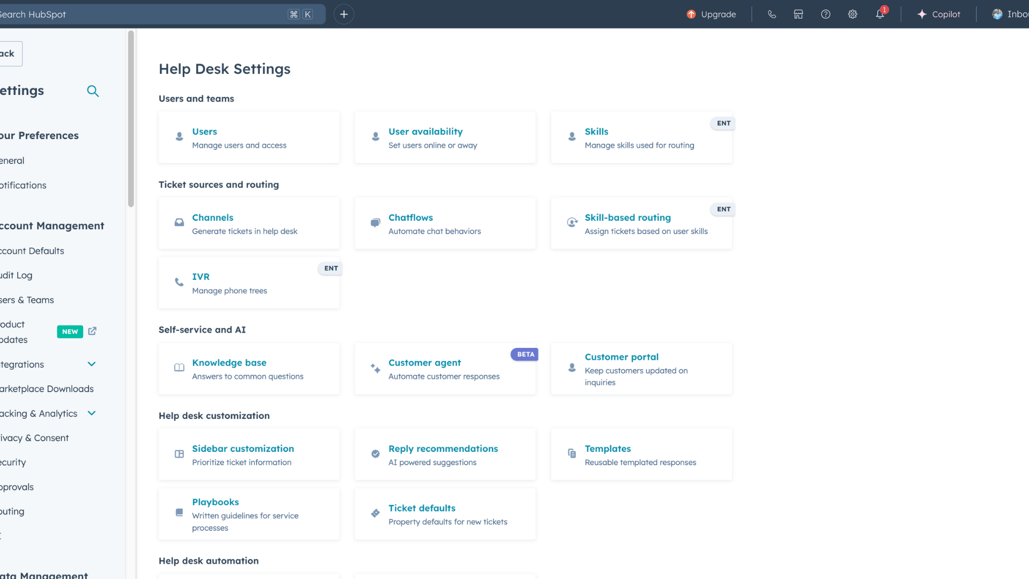
Task: Open Copilot sparkle button
Action: point(939,14)
